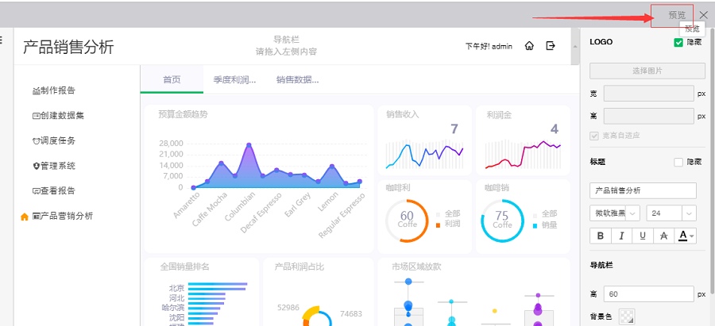The image size is (715, 326).
Task: Close the editor with the X icon
Action: pyautogui.click(x=704, y=15)
